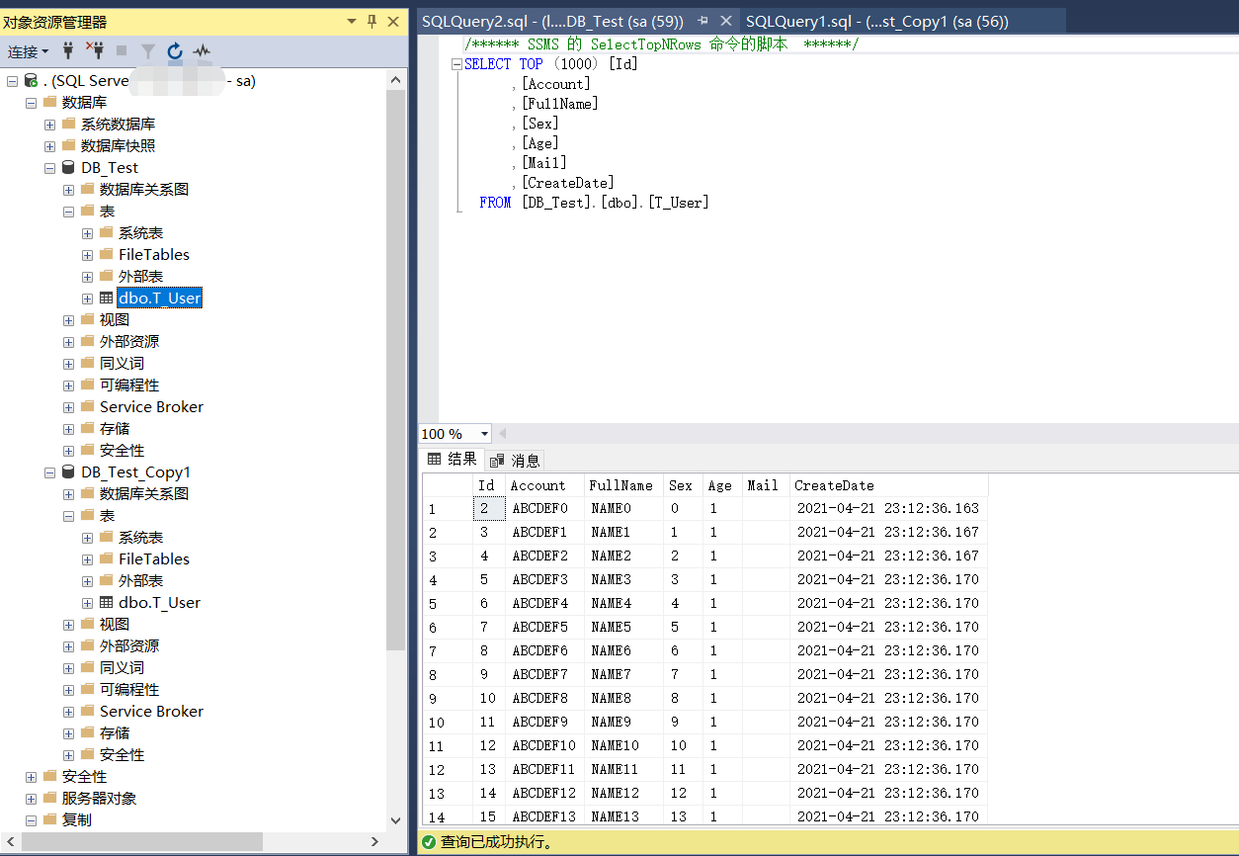Click the refresh icon in Object Explorer toolbar

click(x=175, y=50)
